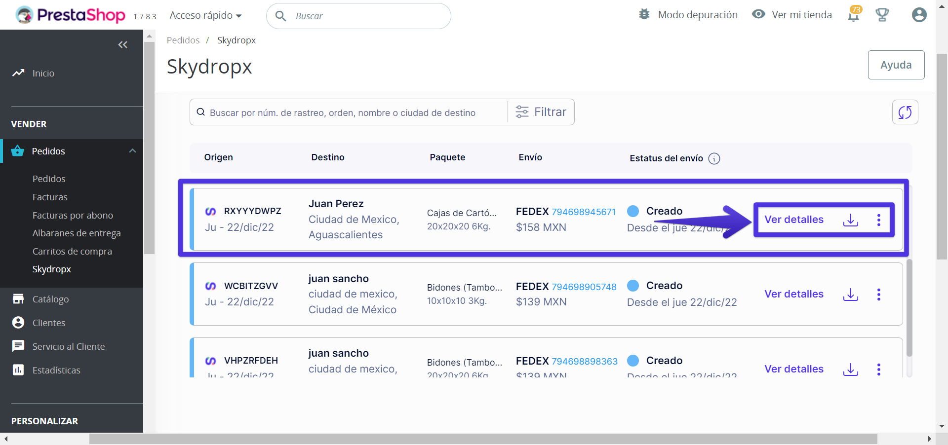Image resolution: width=948 pixels, height=445 pixels.
Task: Open more options for WCBITZGVV shipment
Action: [879, 295]
